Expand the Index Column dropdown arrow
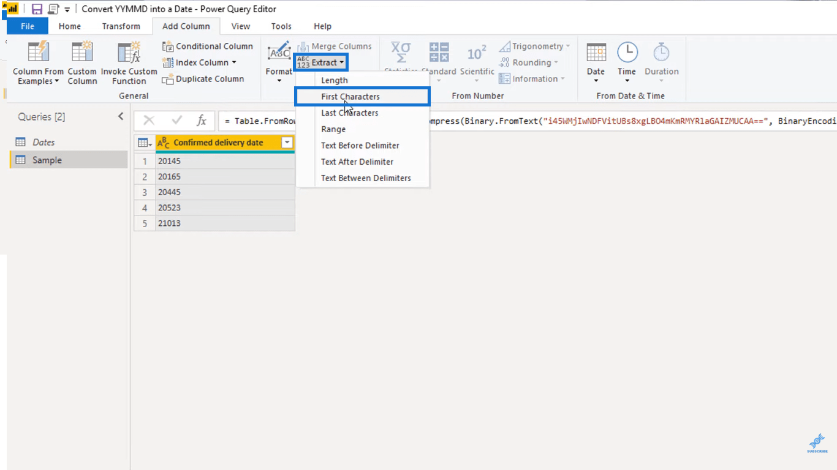The width and height of the screenshot is (837, 470). [234, 62]
